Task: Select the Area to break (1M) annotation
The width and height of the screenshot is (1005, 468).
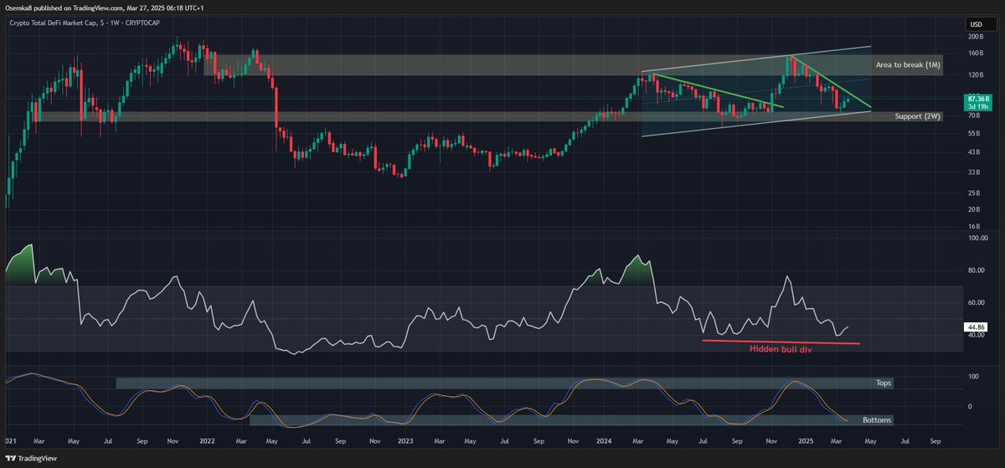Action: click(x=910, y=65)
